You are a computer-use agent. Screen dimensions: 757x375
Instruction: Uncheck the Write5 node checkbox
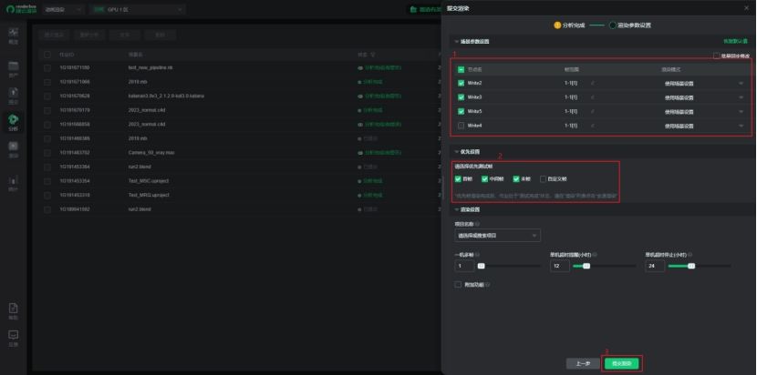(461, 112)
